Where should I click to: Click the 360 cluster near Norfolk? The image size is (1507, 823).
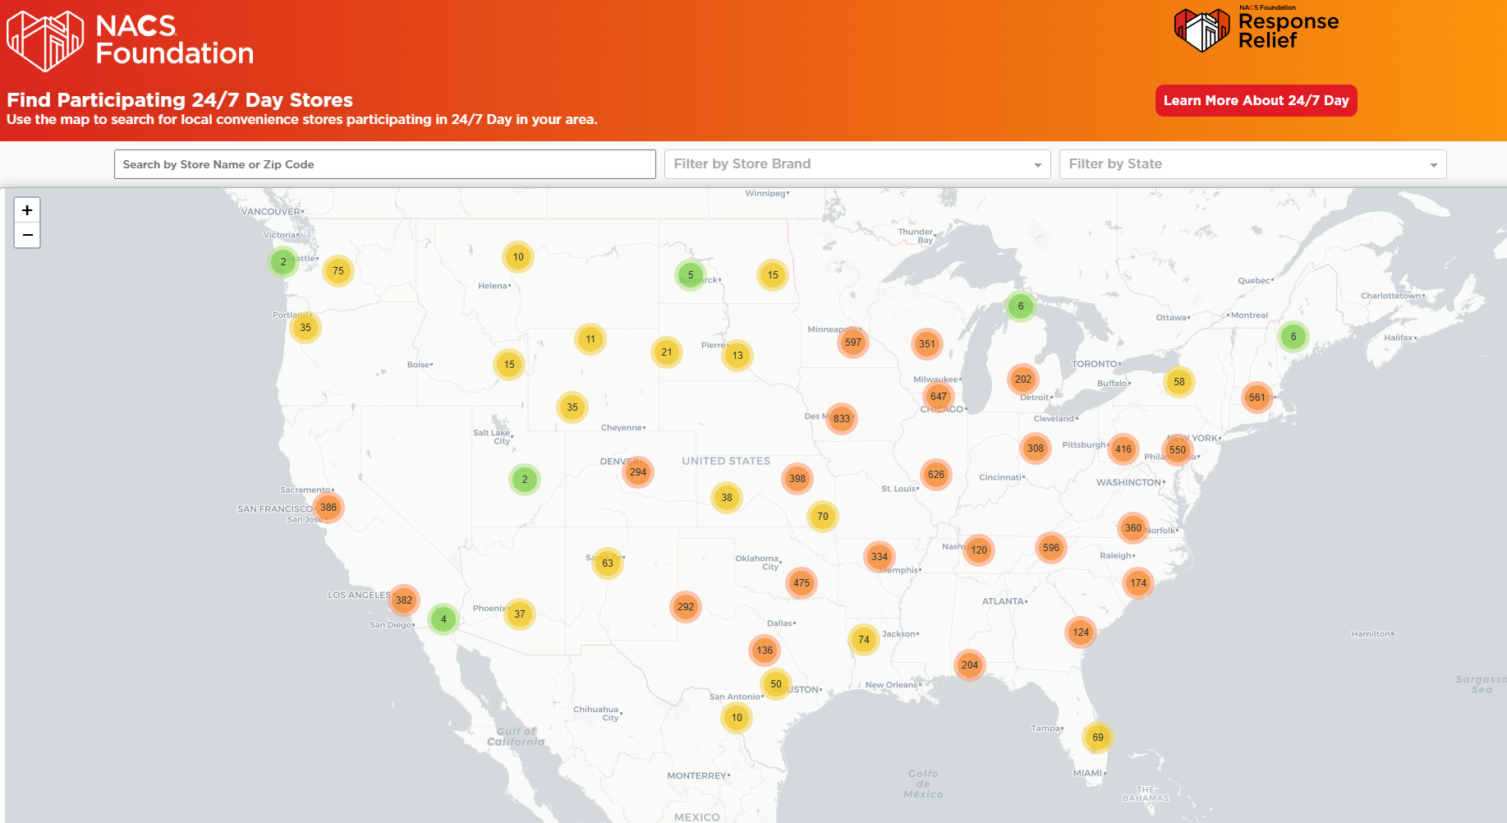point(1133,528)
